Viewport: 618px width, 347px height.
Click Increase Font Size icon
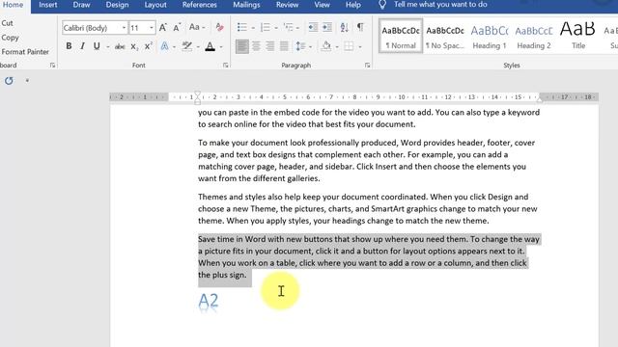163,28
